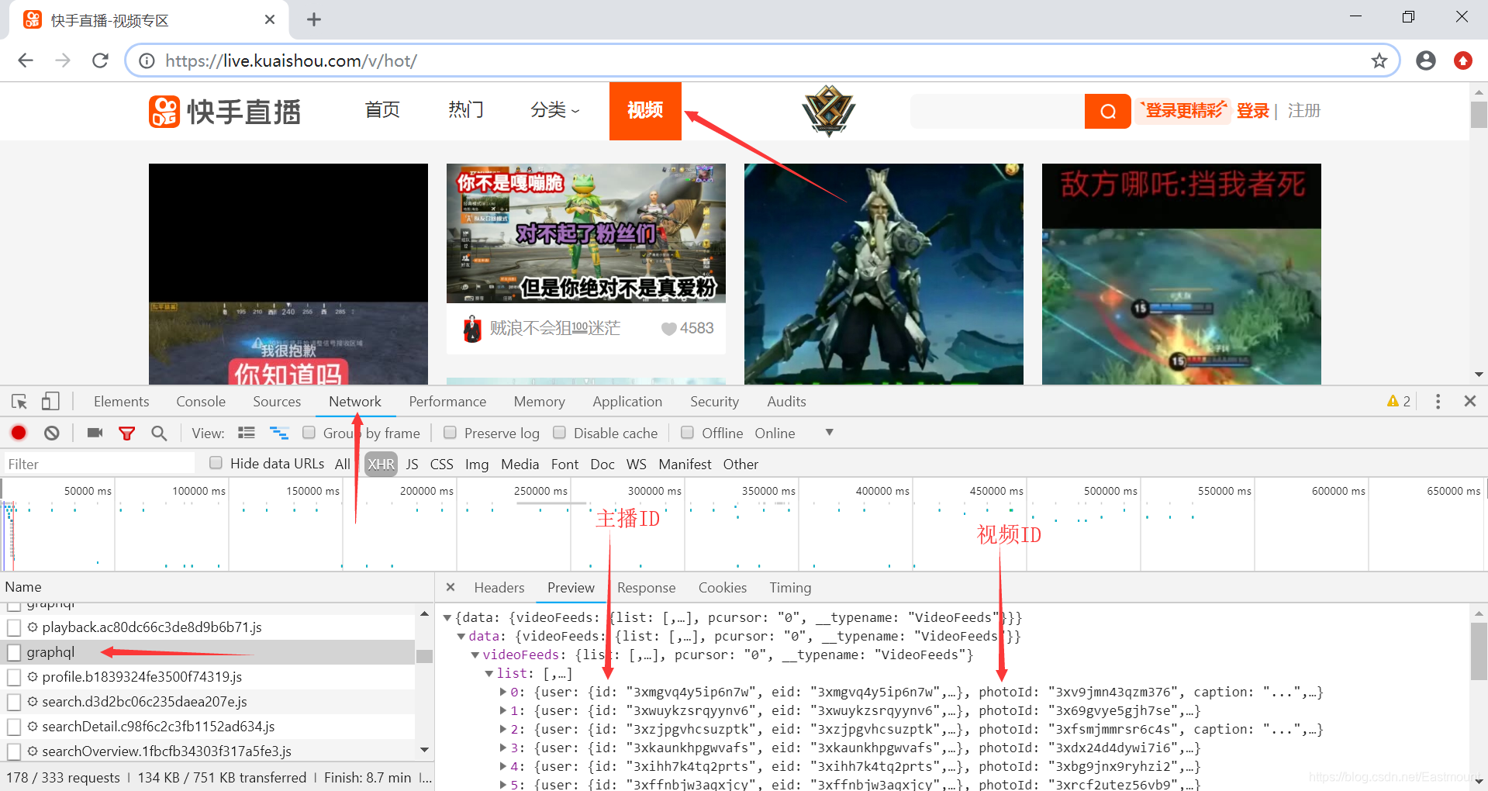Screen dimensions: 1488x791
Task: Click the 注册 register link
Action: pos(1304,111)
